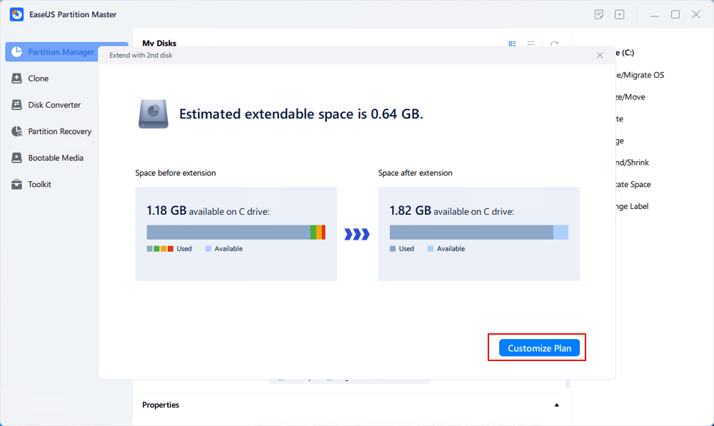Click the disk drive icon in dialog
Image resolution: width=714 pixels, height=426 pixels.
tap(154, 113)
